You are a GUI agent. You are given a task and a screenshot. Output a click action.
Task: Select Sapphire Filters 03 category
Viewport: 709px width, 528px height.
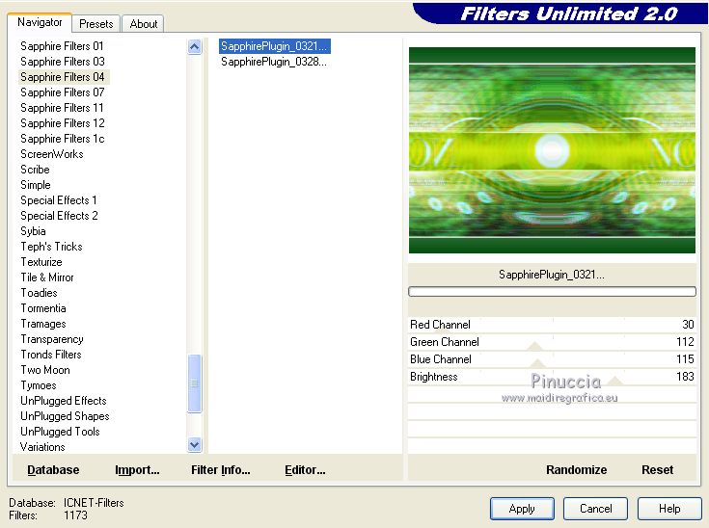[x=63, y=62]
